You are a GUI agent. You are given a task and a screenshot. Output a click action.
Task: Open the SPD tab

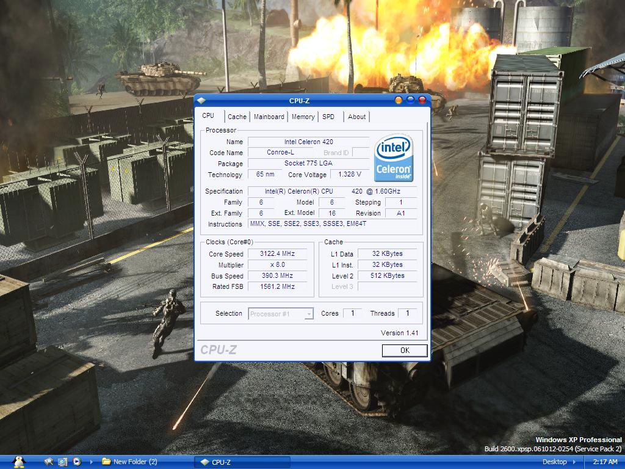(328, 117)
